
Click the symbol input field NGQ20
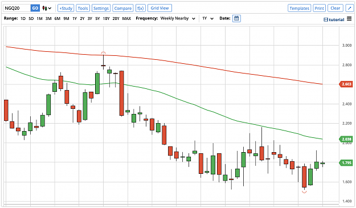pyautogui.click(x=17, y=8)
